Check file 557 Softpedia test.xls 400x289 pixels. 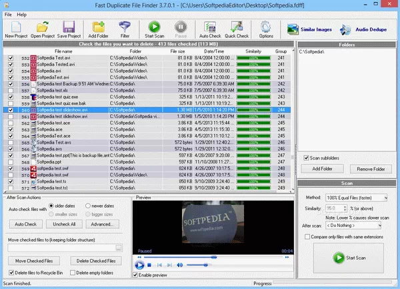pyautogui.click(x=11, y=90)
